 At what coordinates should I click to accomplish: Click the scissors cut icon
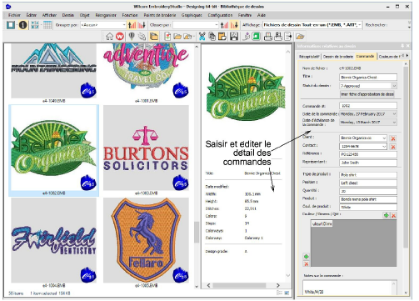tap(202, 37)
